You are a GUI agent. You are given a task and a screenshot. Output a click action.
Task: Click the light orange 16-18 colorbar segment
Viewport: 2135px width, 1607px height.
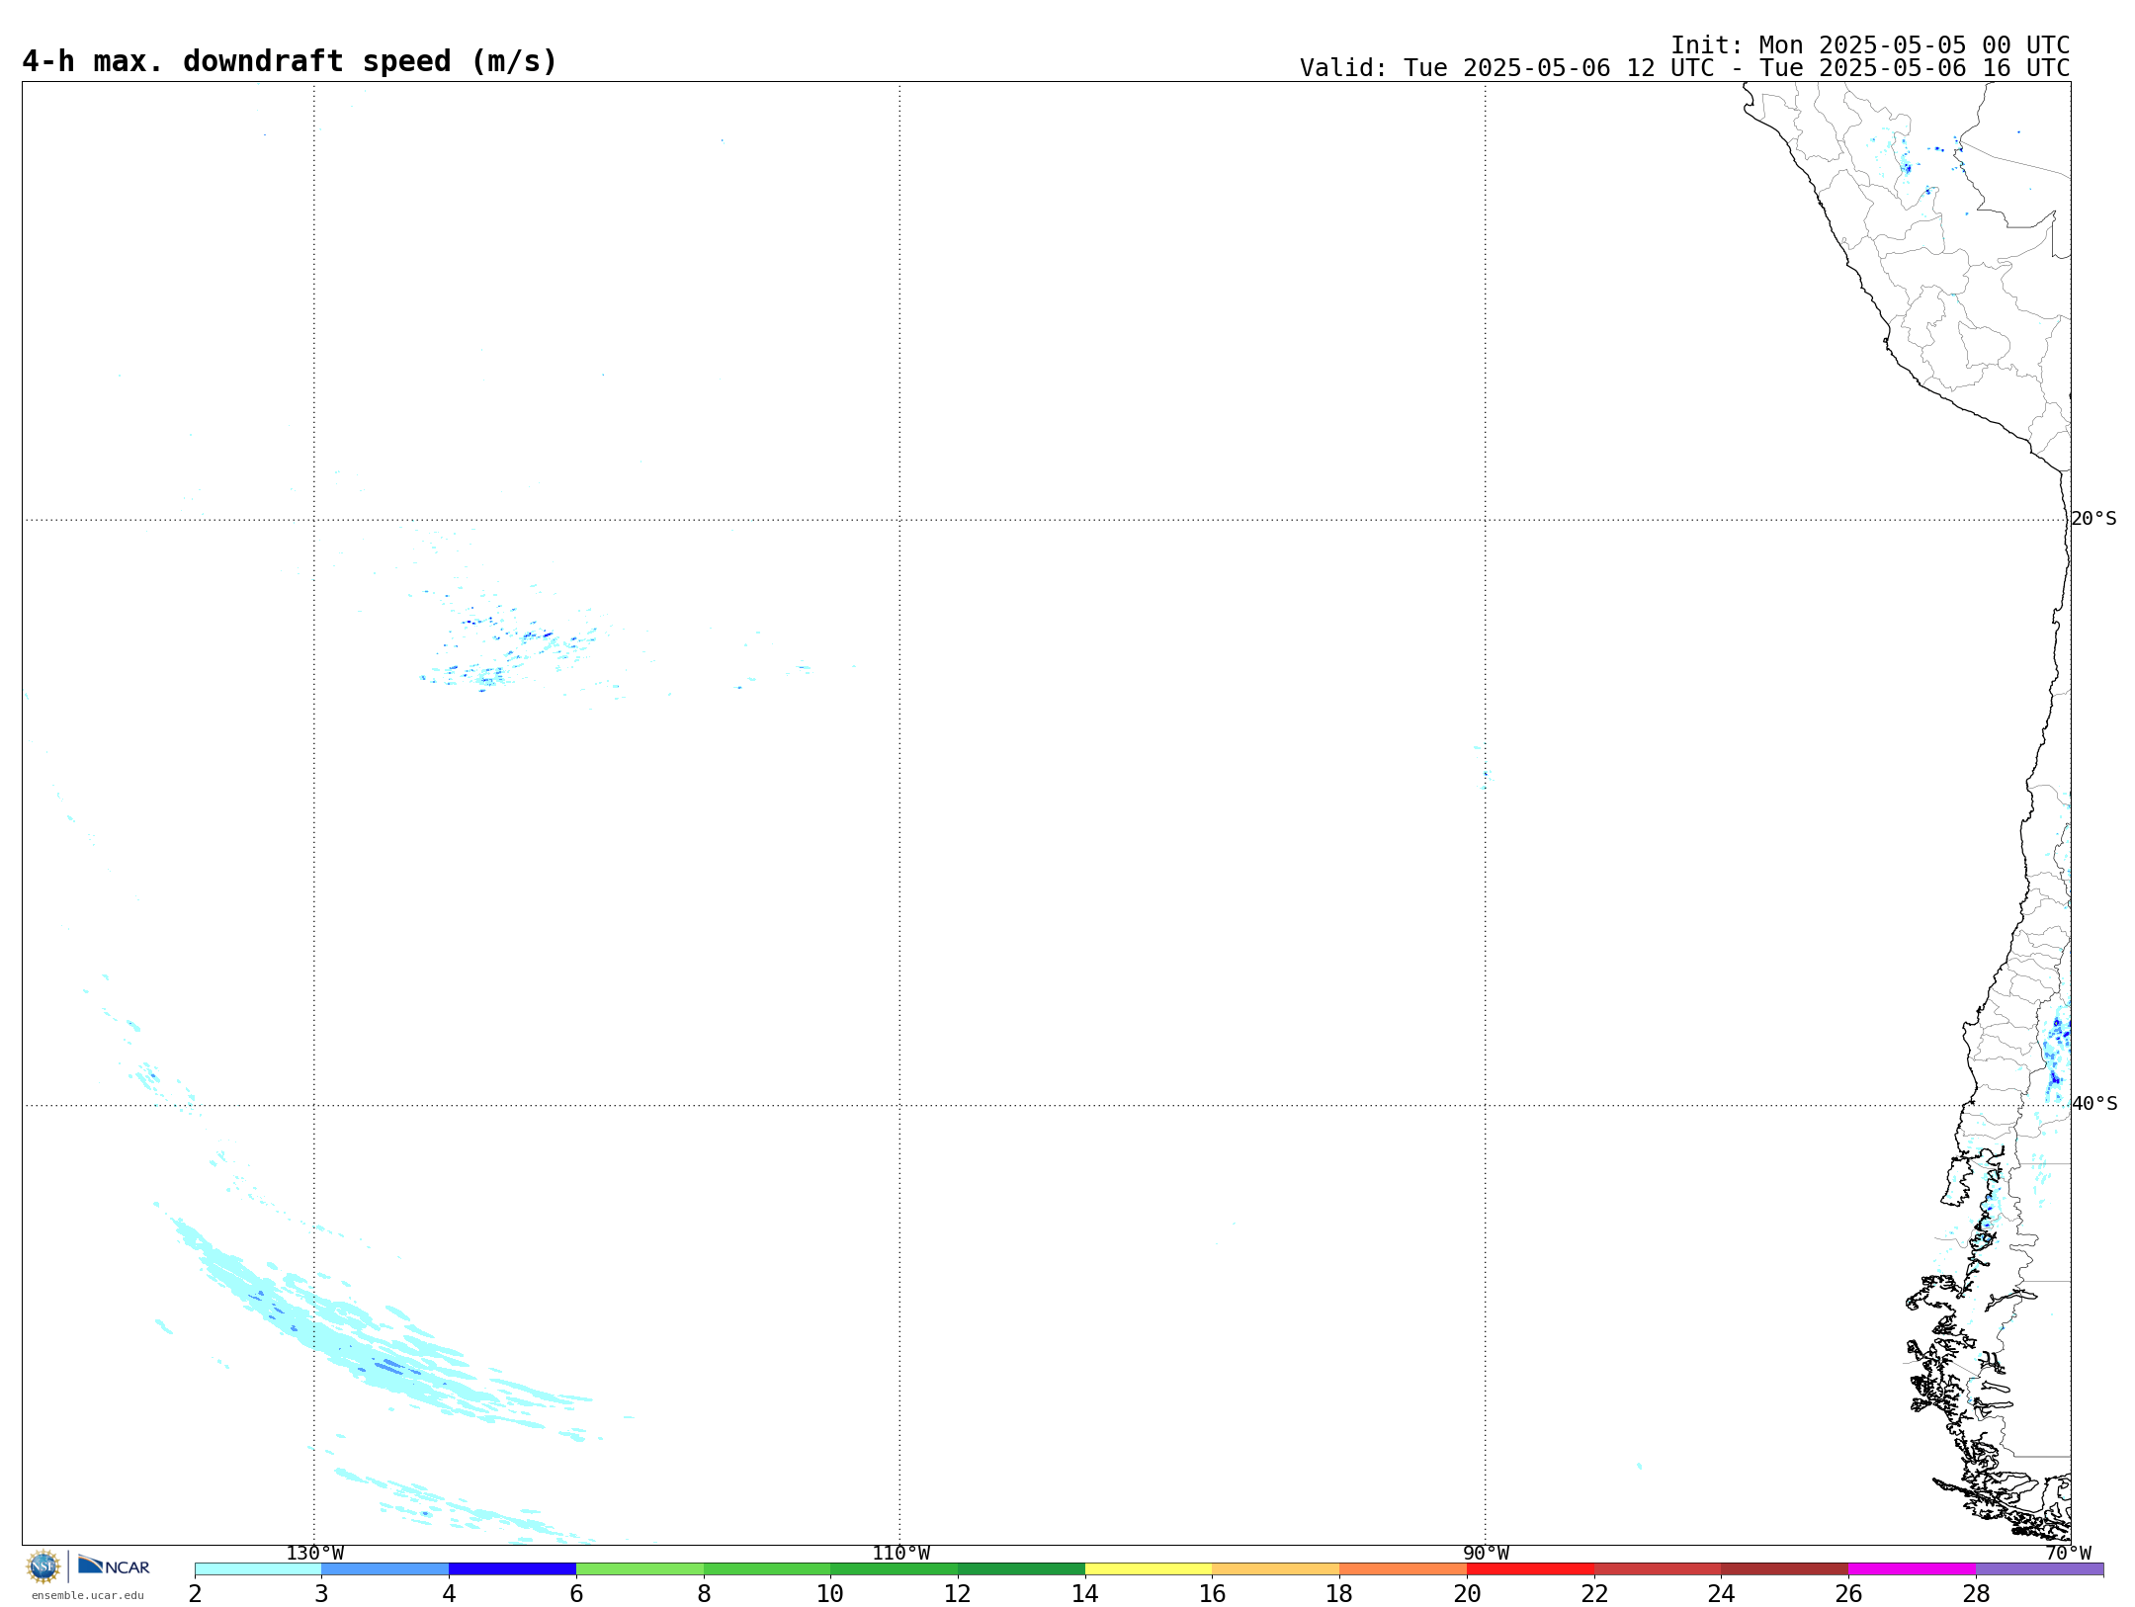1275,1569
